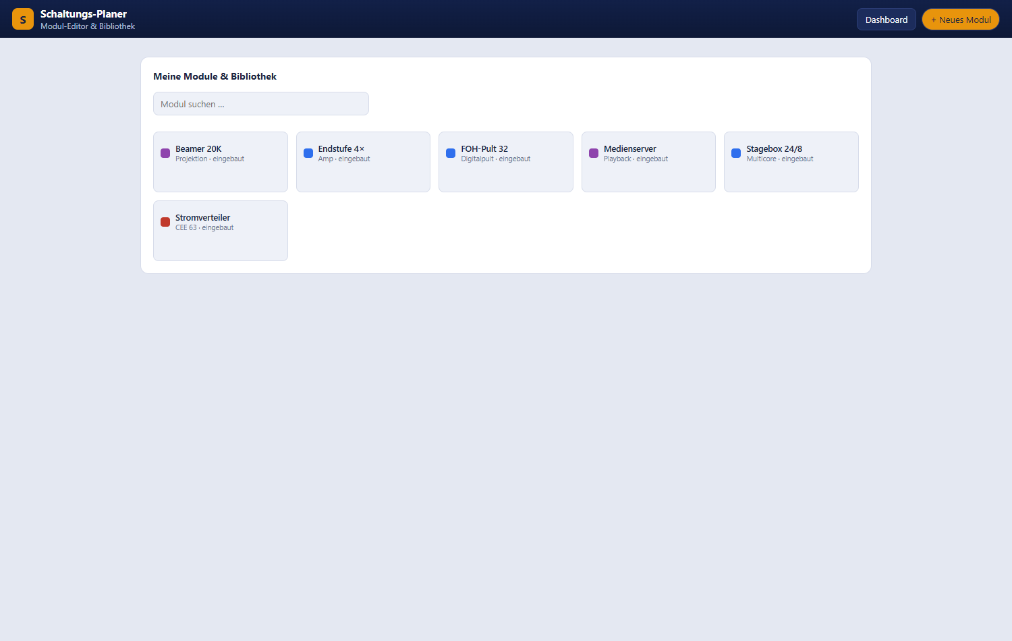This screenshot has width=1012, height=641.
Task: Click the 'Playback · eingebaut' subtitle
Action: coord(636,159)
